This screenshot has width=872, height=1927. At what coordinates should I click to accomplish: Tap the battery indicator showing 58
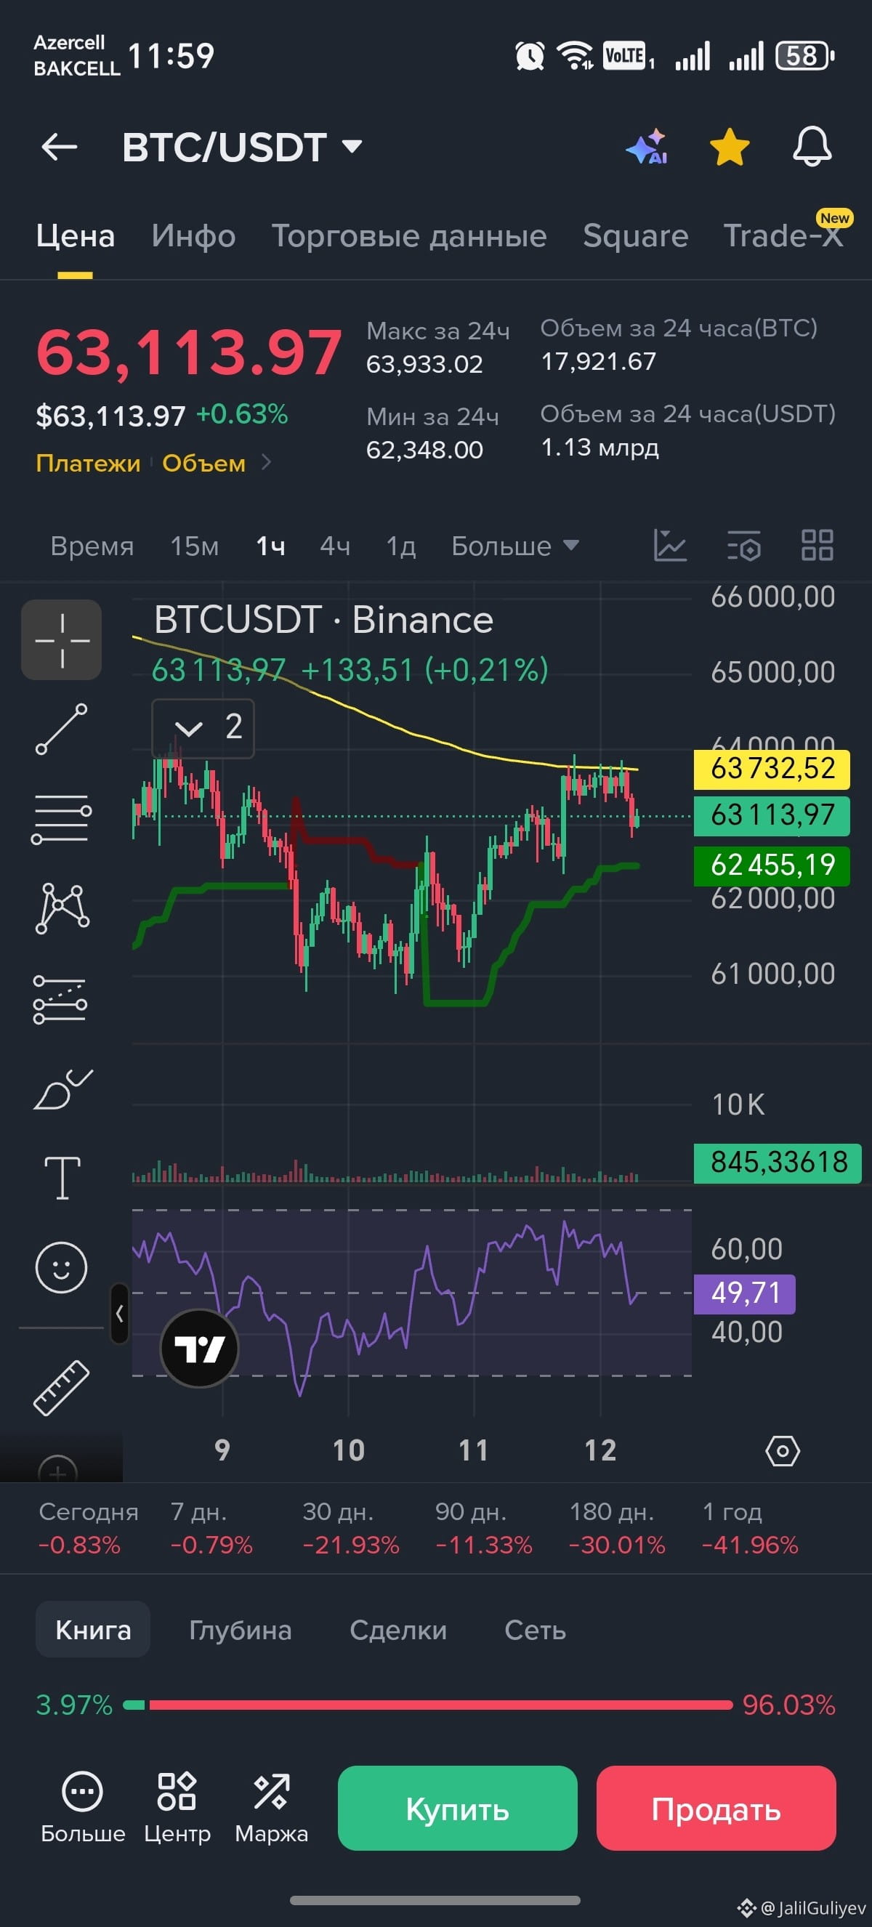tap(804, 56)
